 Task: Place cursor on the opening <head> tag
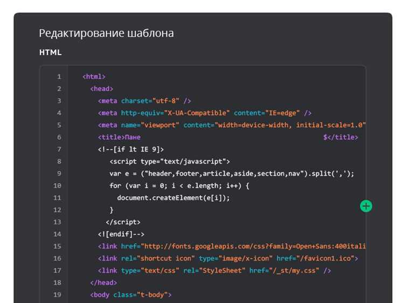pyautogui.click(x=102, y=89)
